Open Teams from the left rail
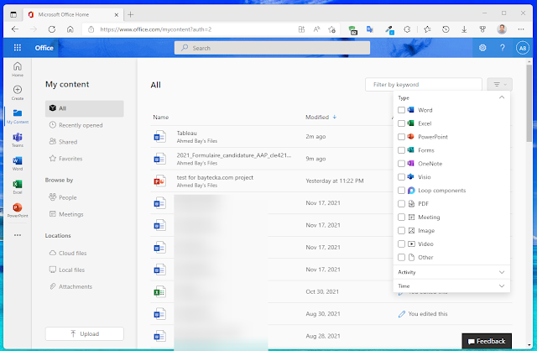This screenshot has width=537, height=351. 18,140
